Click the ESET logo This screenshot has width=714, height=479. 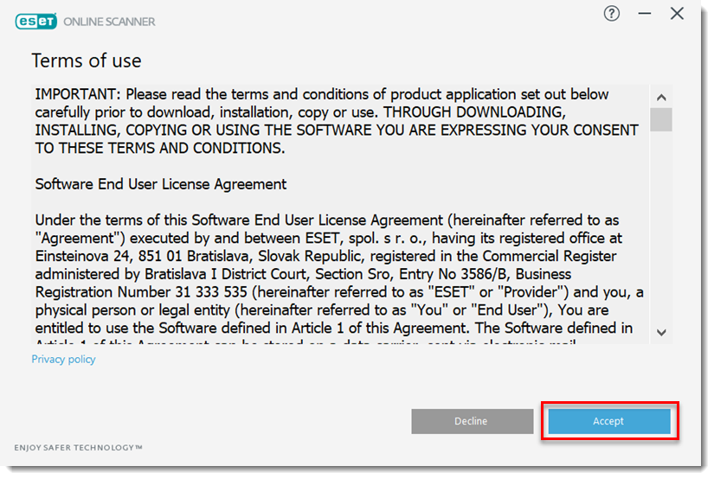36,22
